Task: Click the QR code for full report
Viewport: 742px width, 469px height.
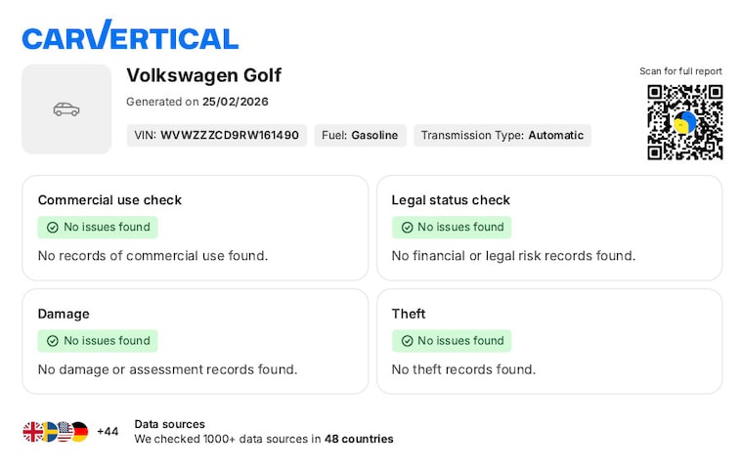Action: (x=684, y=122)
